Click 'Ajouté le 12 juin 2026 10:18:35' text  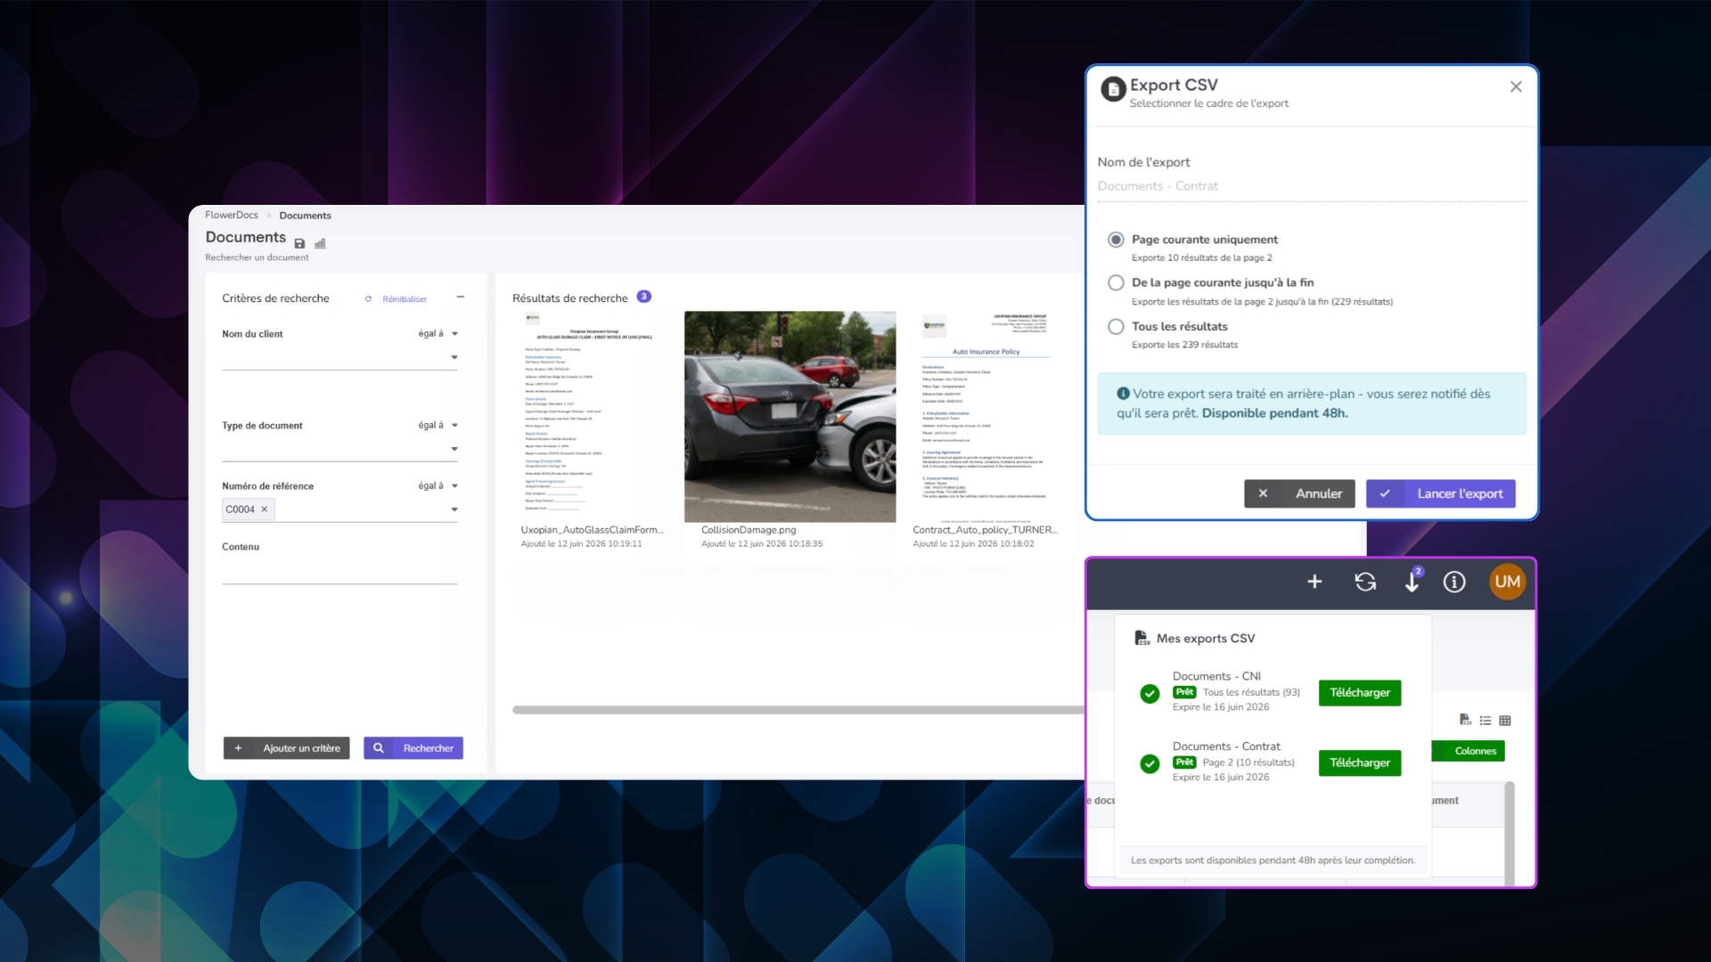tap(762, 543)
